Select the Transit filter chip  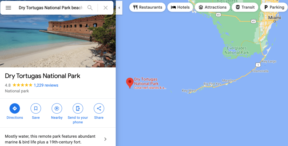[245, 7]
